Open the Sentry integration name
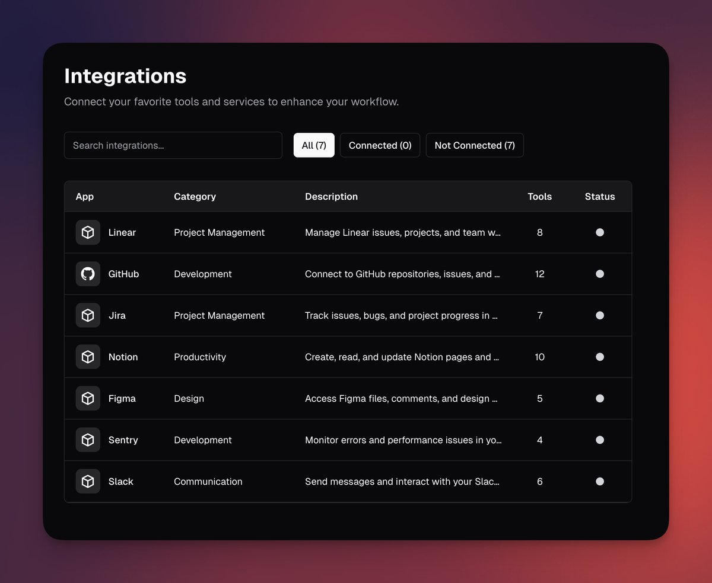 123,440
